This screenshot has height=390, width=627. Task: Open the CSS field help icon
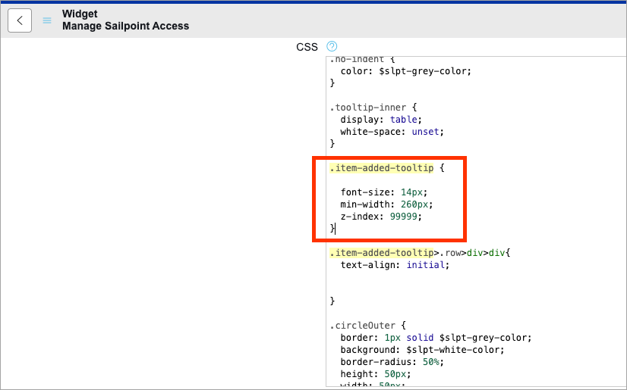[332, 46]
